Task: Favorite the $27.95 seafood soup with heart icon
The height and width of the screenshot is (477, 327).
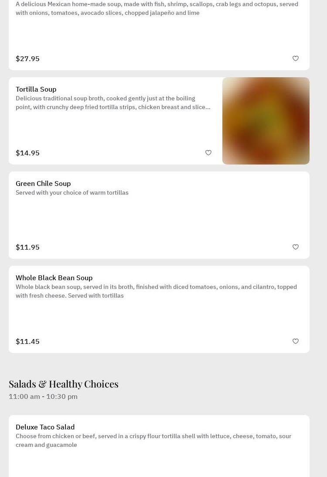Action: pos(296,58)
